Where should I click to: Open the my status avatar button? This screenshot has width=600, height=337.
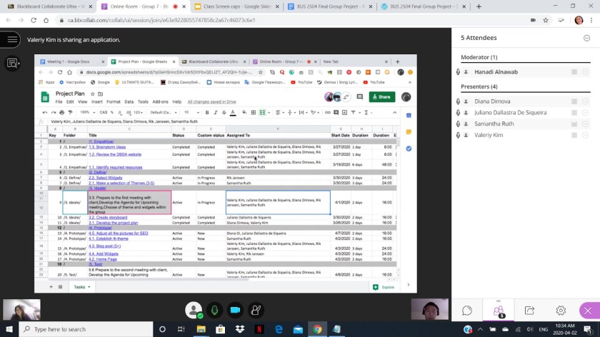[x=193, y=310]
